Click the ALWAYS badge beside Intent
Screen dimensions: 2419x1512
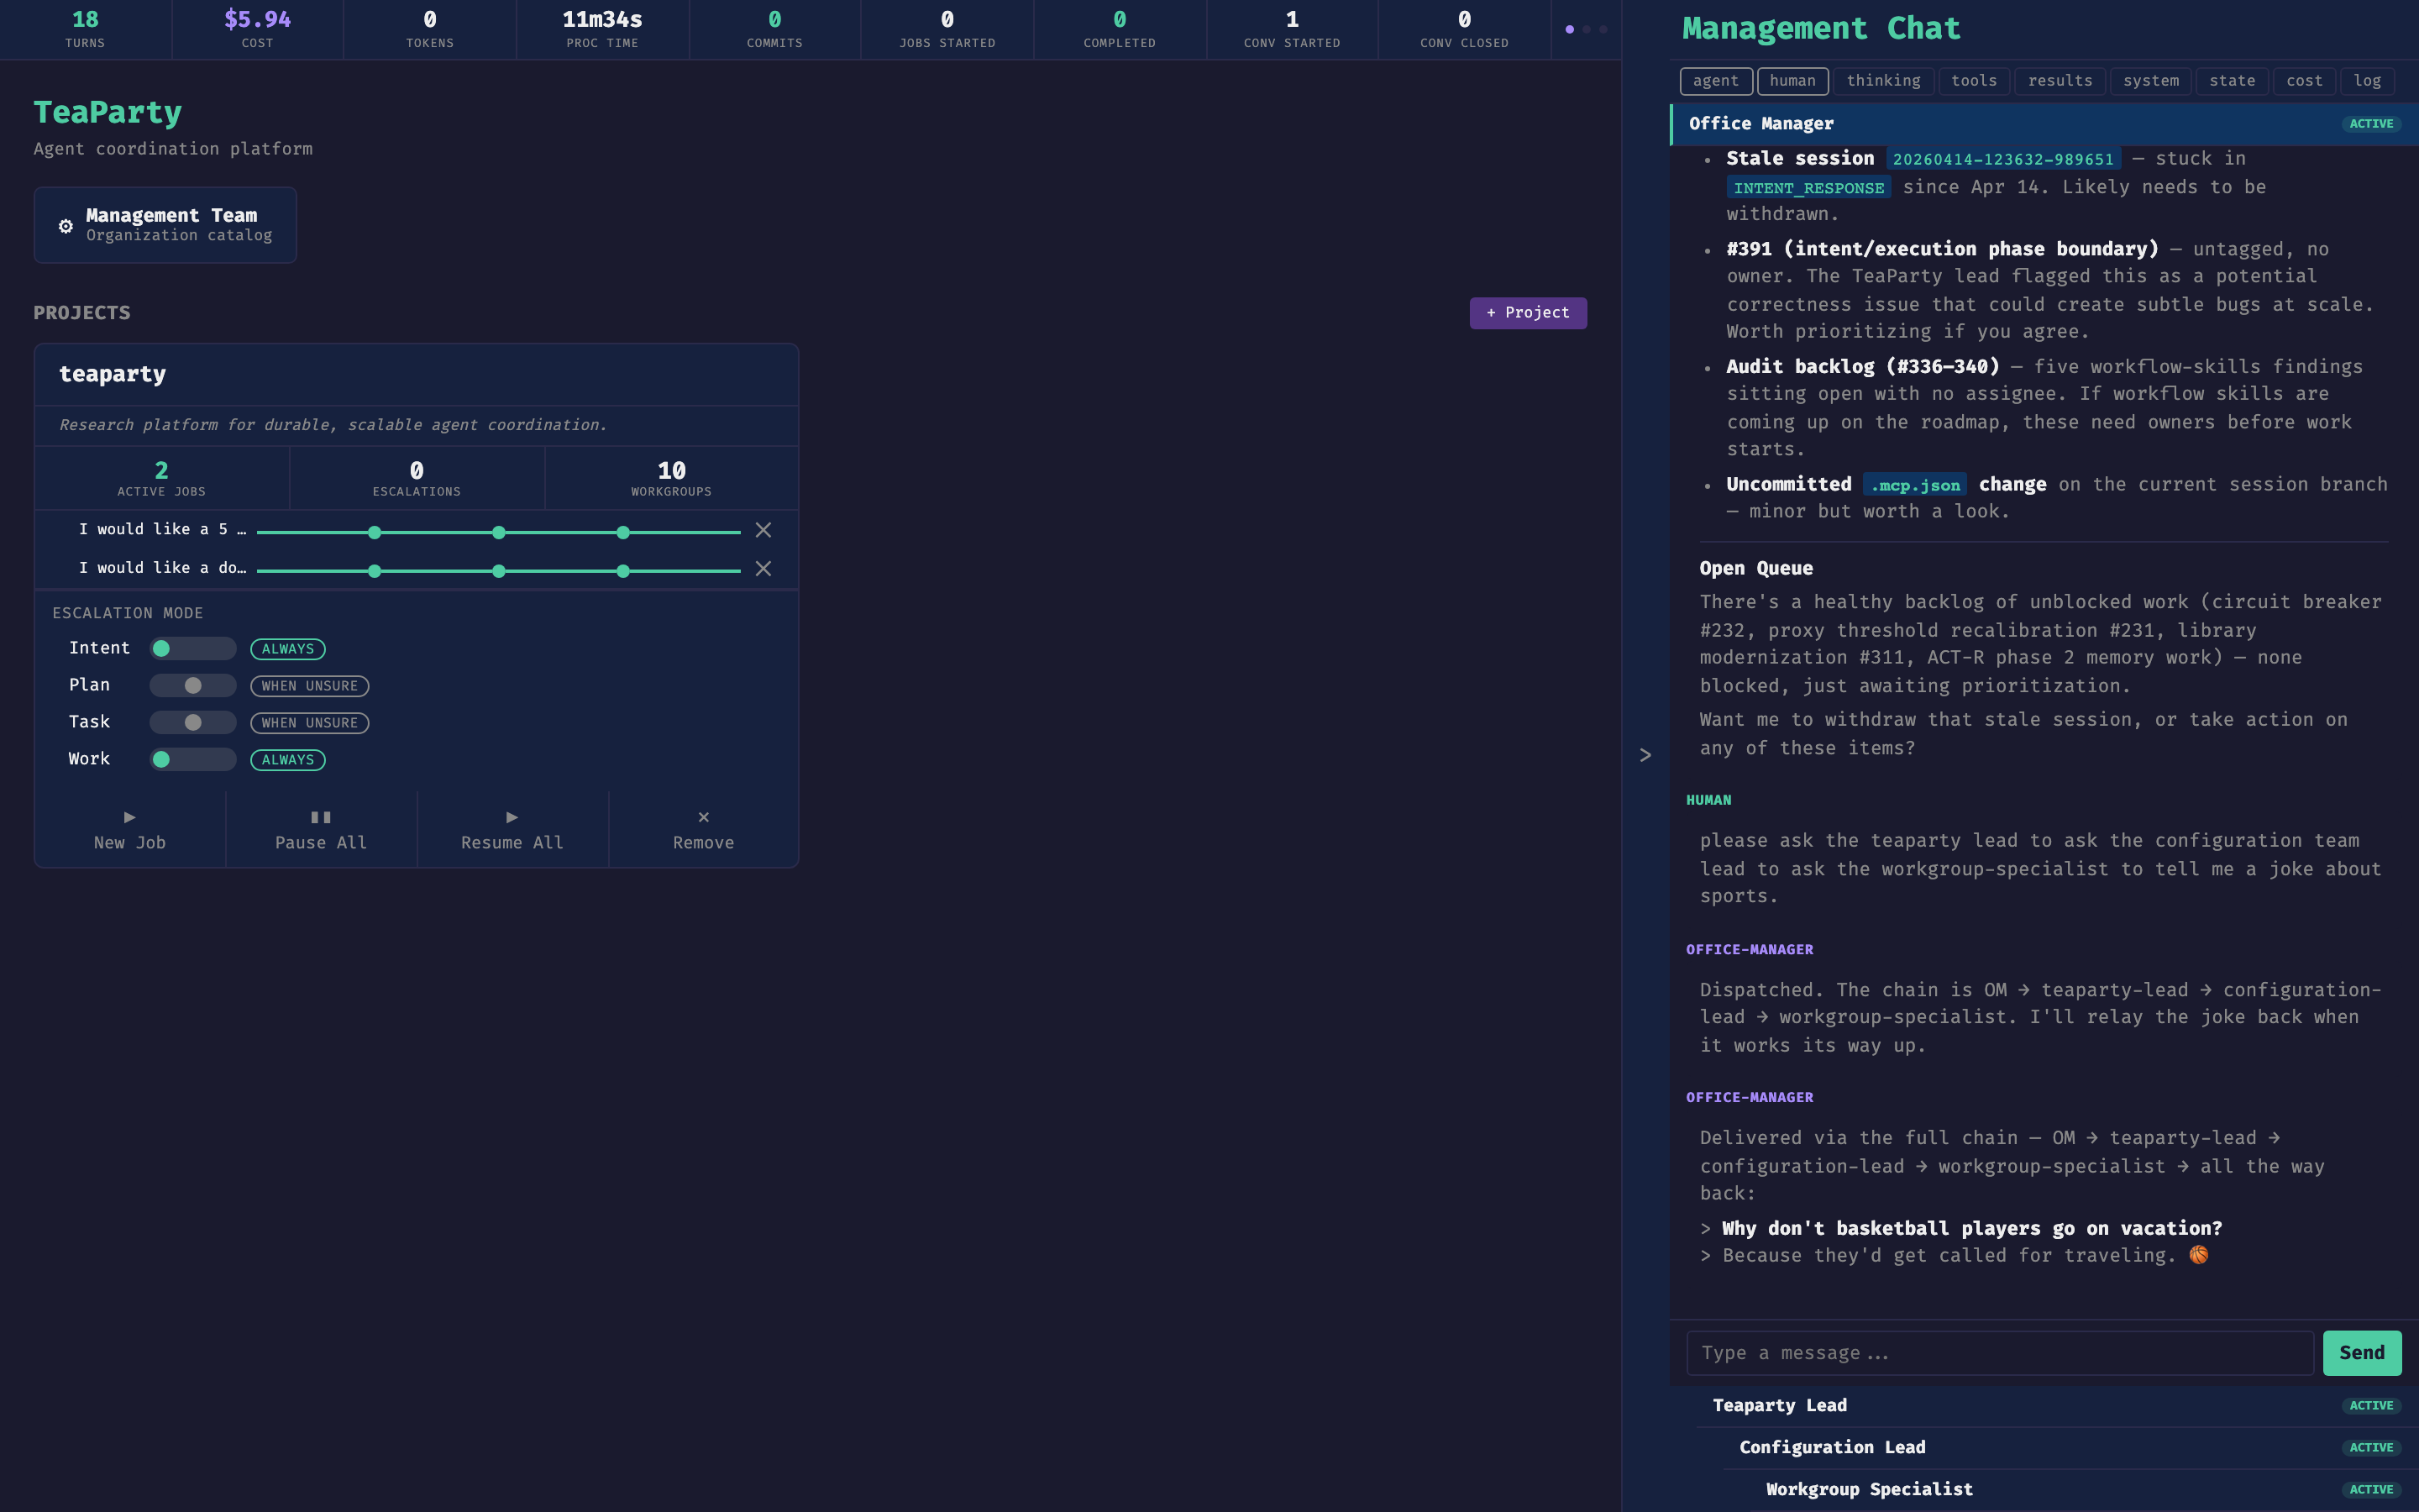288,649
